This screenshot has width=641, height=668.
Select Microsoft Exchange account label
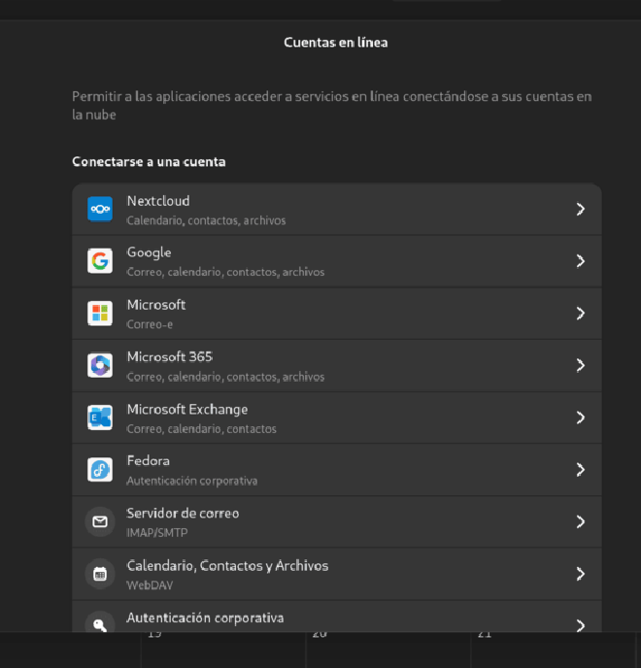(x=187, y=410)
